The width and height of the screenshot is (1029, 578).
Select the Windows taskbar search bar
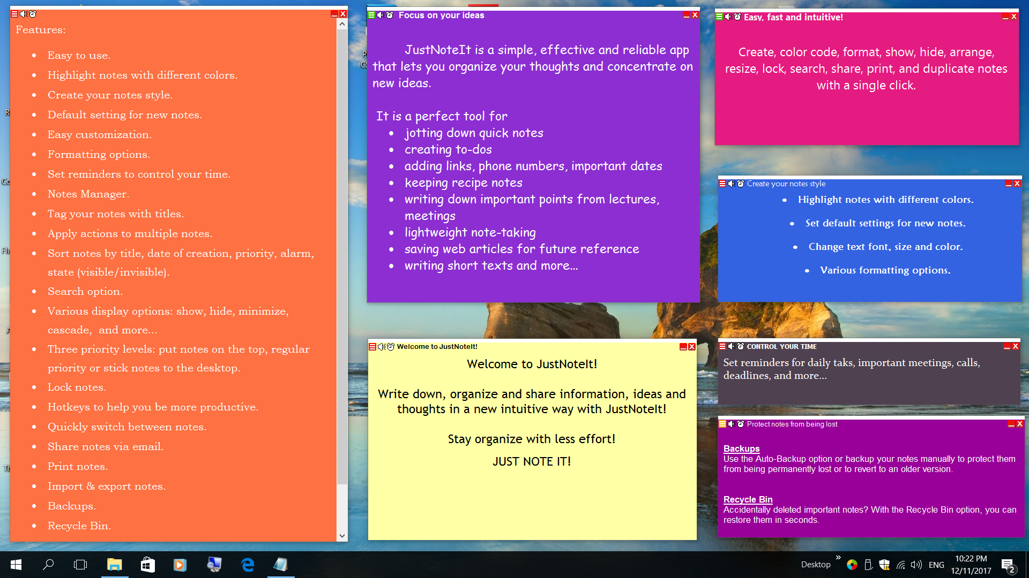click(48, 565)
